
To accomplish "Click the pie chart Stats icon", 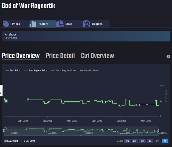I will (x=60, y=24).
